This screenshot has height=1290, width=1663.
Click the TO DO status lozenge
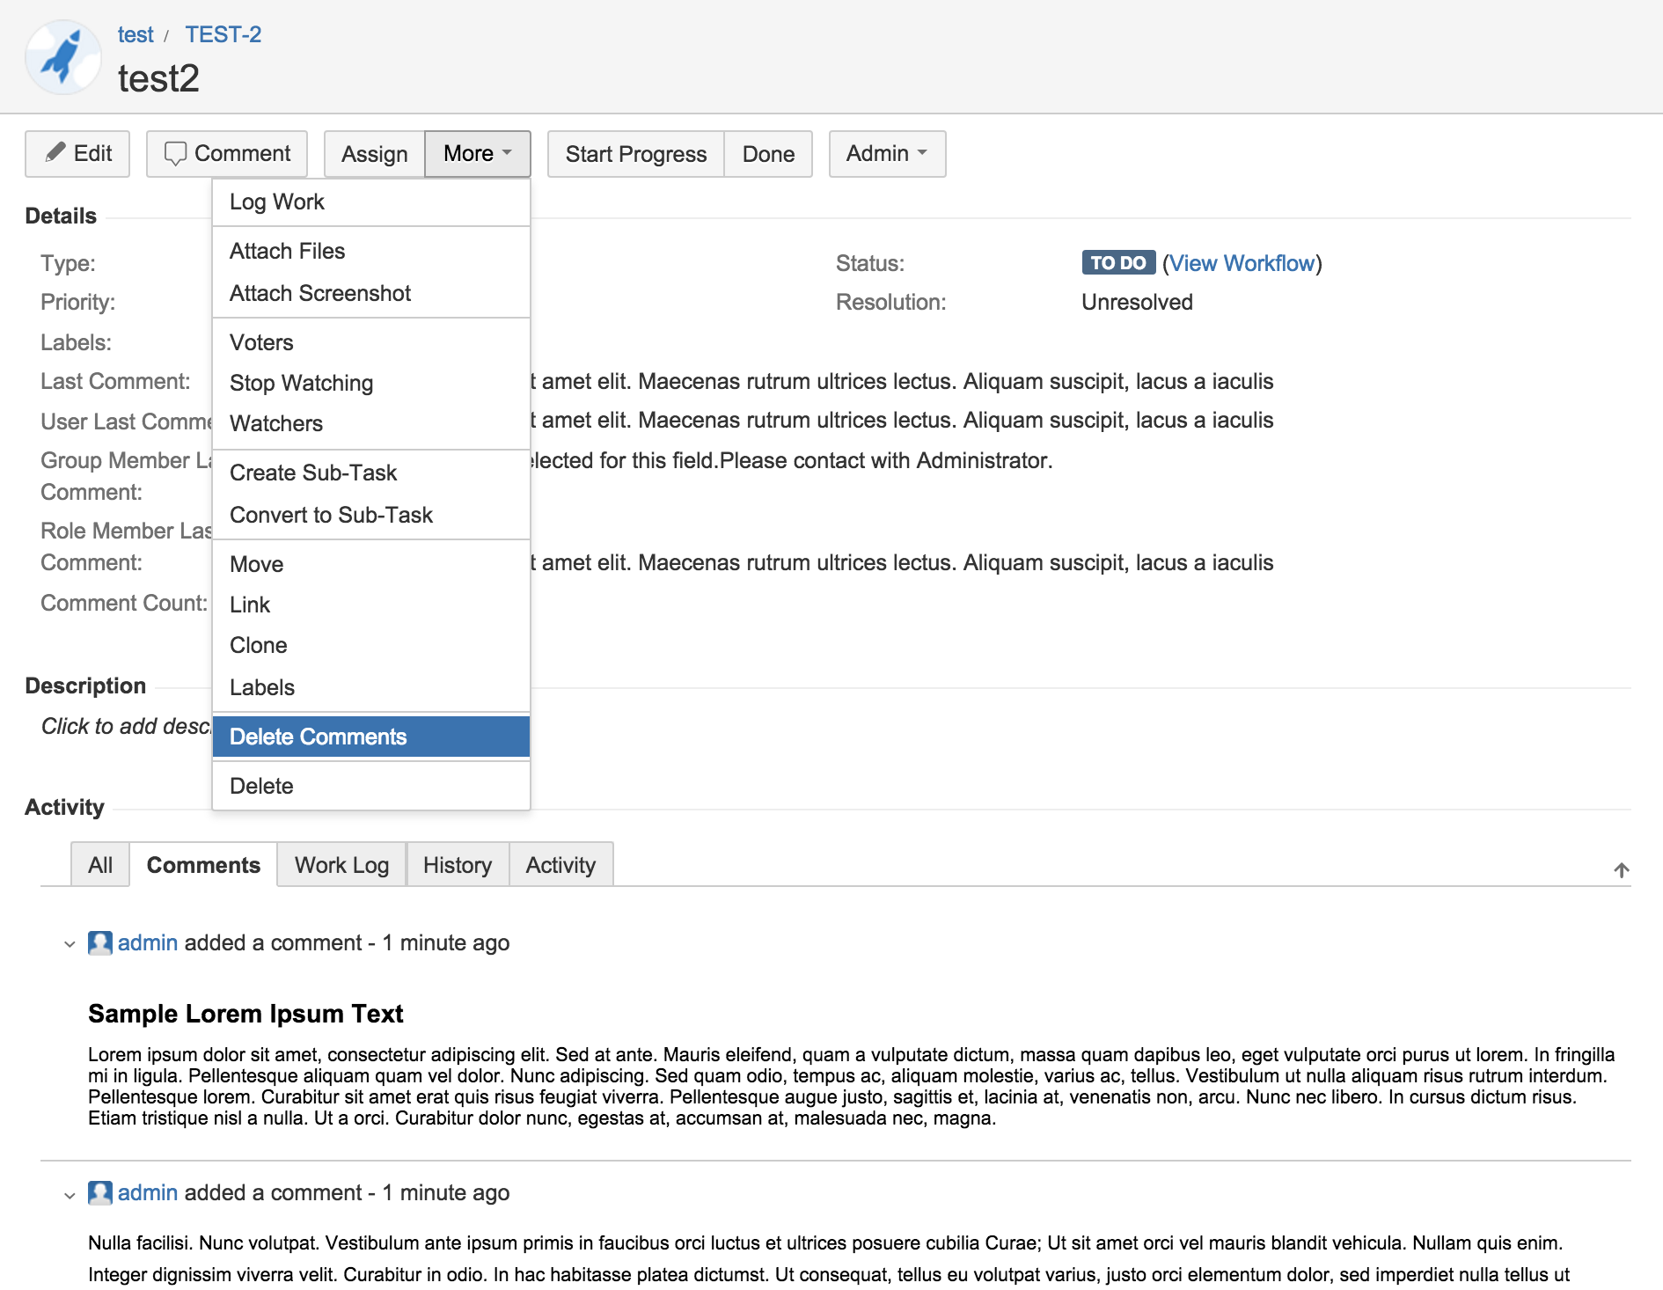(x=1118, y=263)
